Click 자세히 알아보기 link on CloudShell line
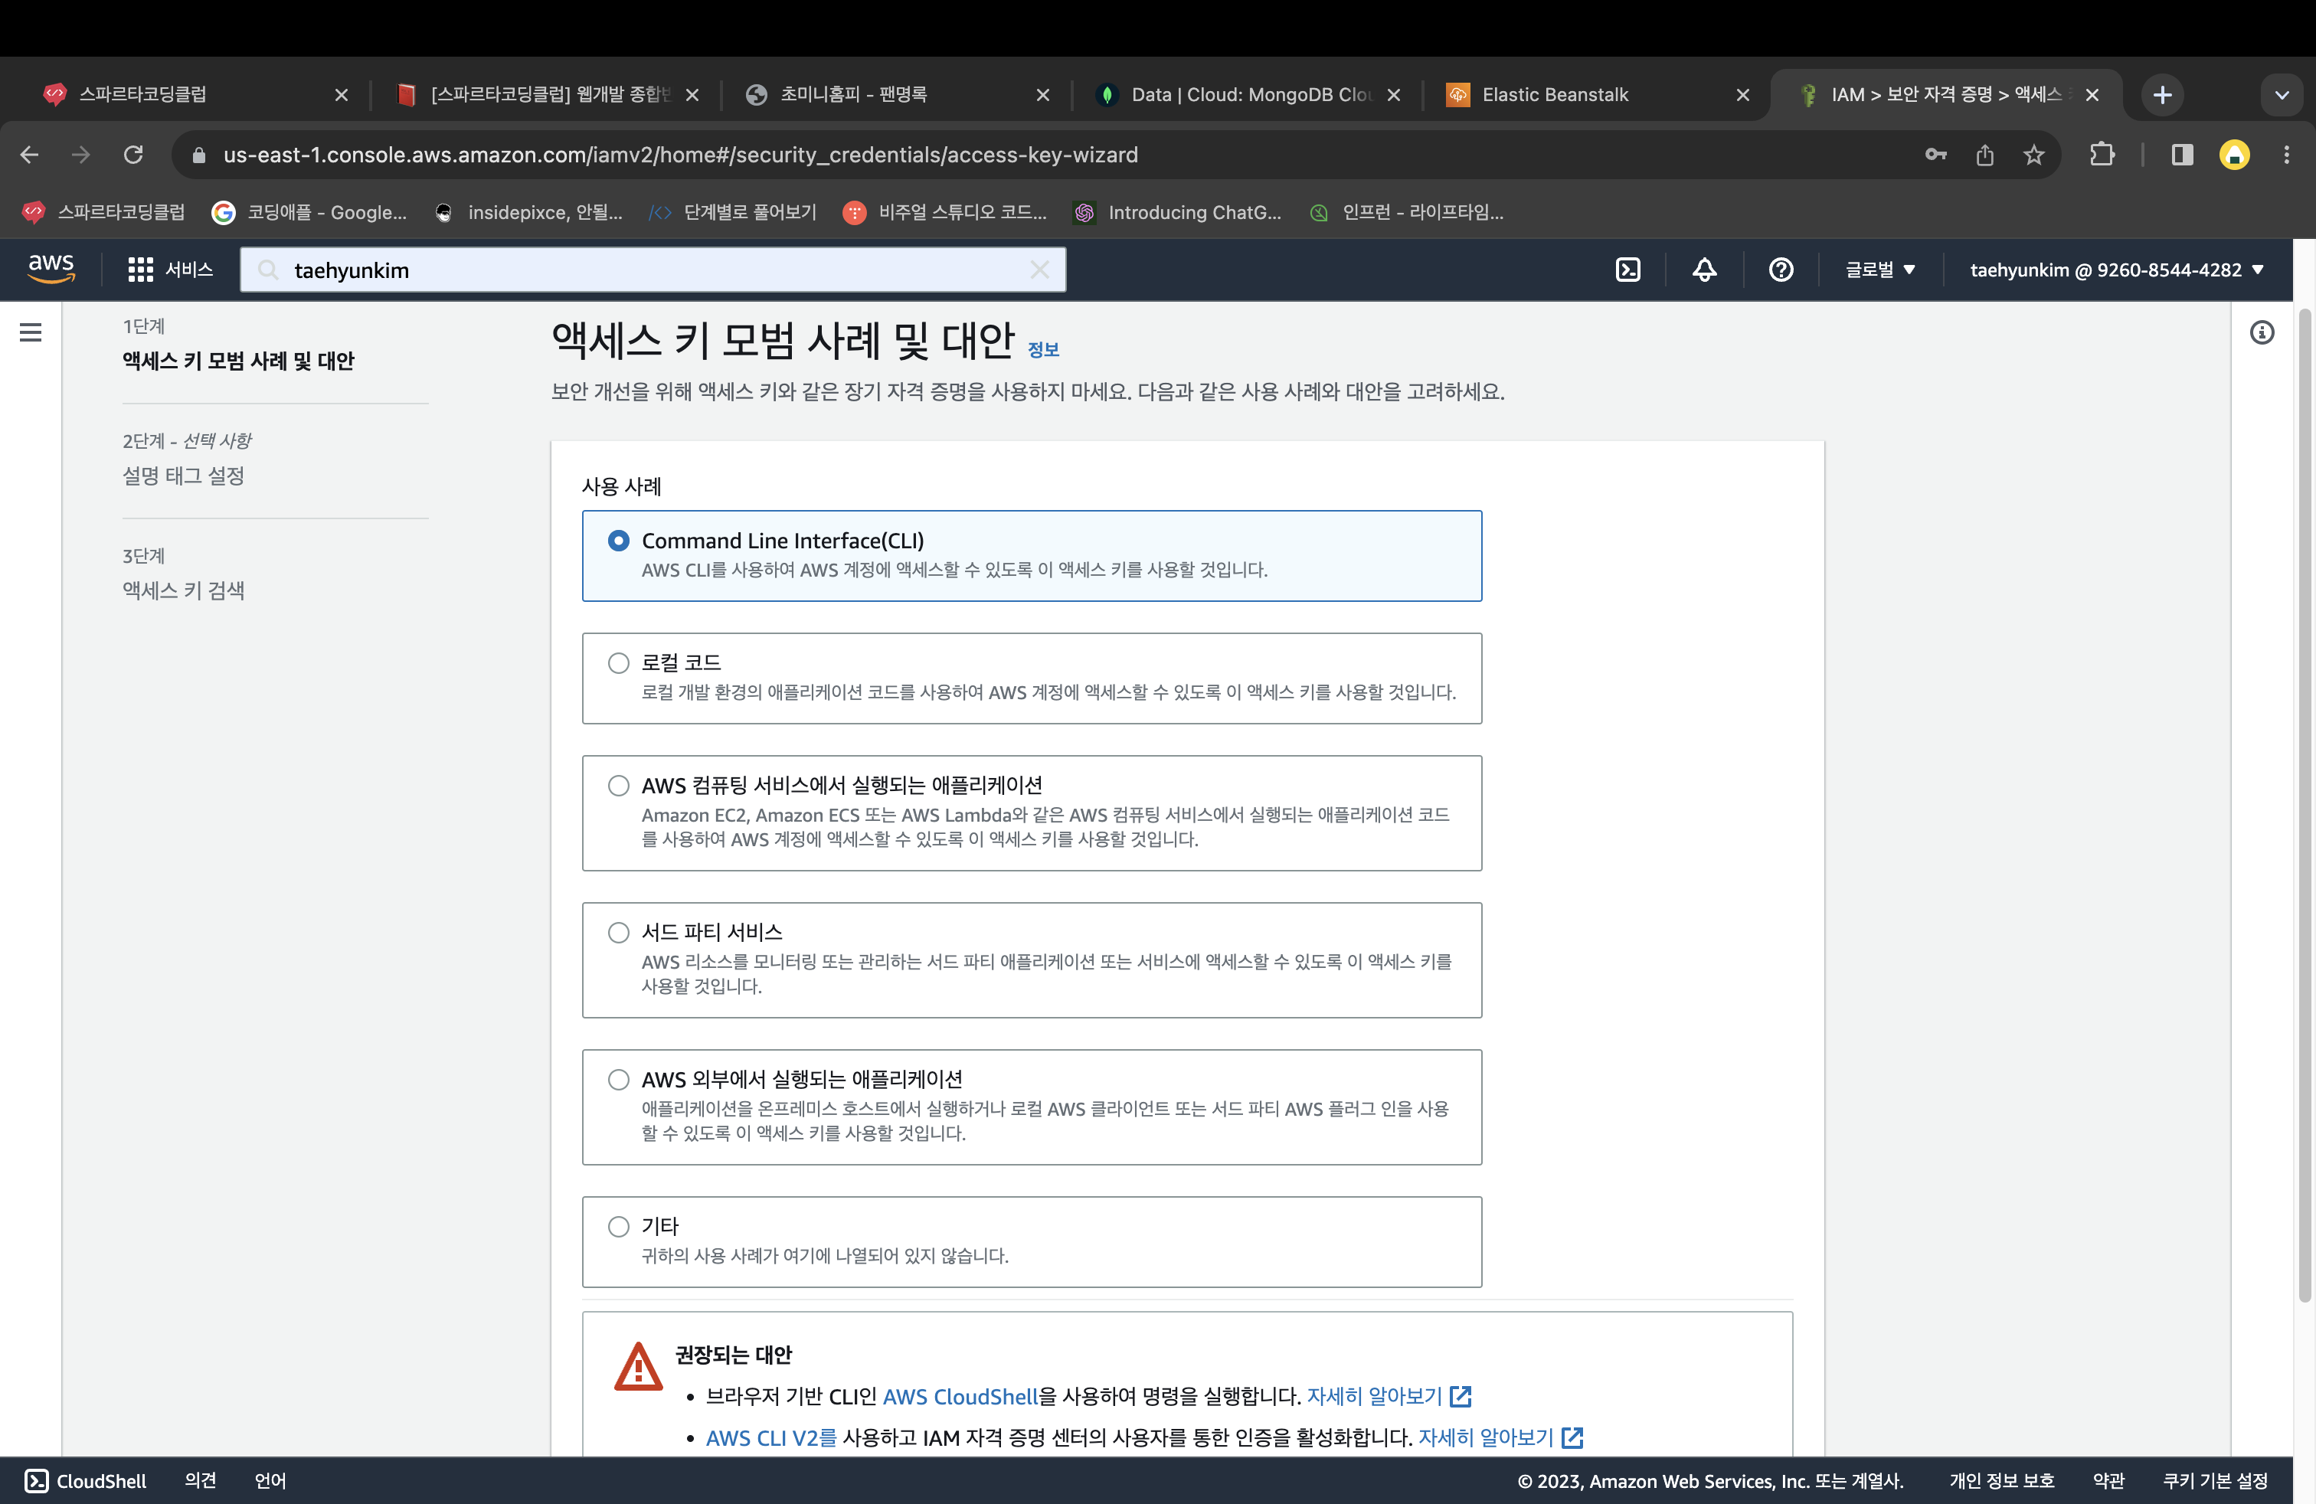 click(x=1374, y=1396)
